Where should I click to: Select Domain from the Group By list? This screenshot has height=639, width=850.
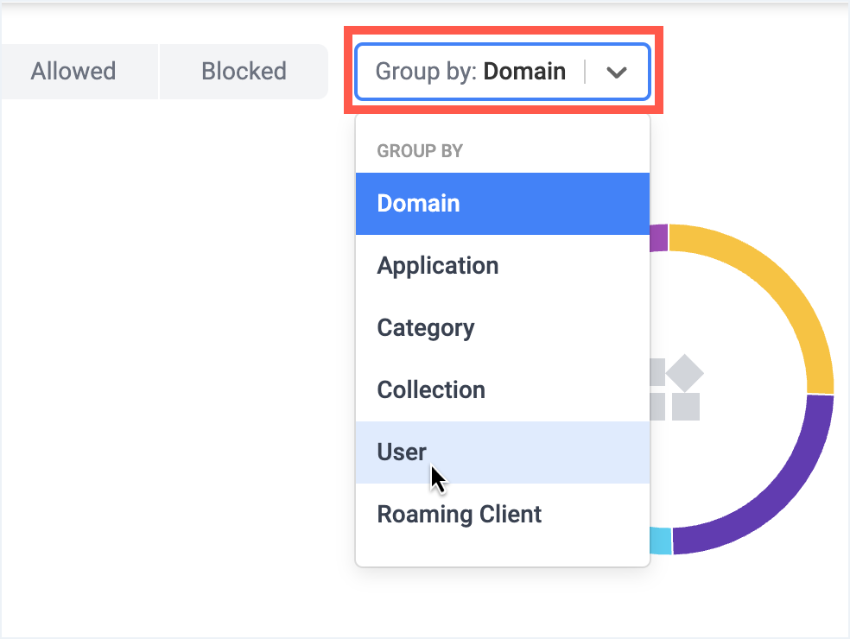click(x=503, y=204)
